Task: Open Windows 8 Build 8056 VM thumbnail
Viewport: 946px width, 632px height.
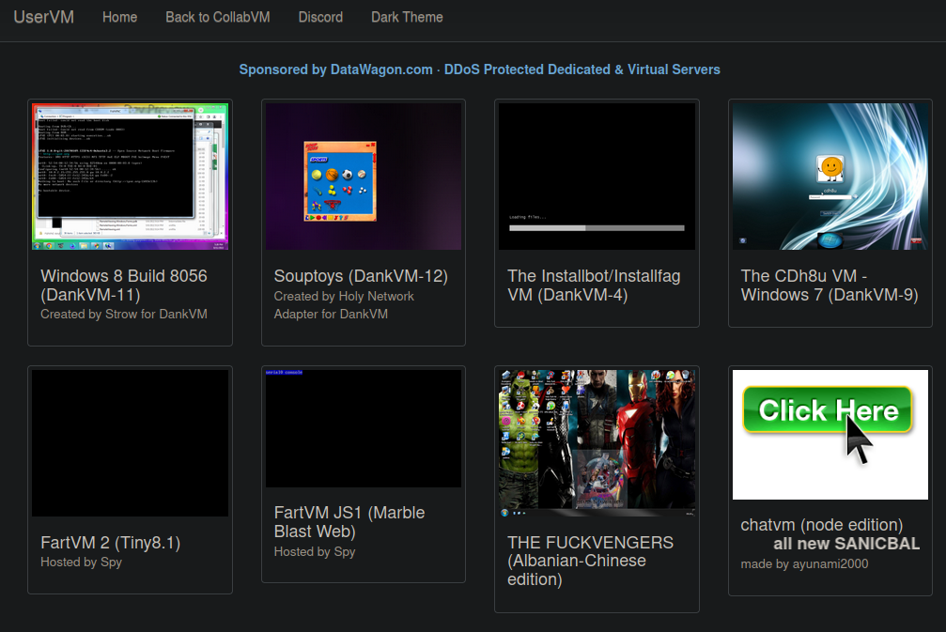Action: pyautogui.click(x=130, y=177)
